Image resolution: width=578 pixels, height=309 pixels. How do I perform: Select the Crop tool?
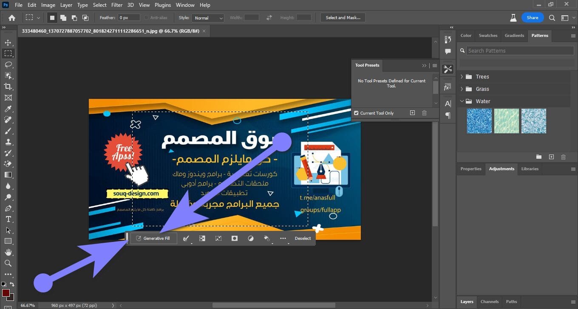pyautogui.click(x=8, y=87)
